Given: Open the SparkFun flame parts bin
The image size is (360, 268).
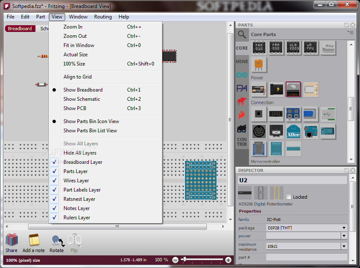Looking at the screenshot, I should tap(242, 115).
